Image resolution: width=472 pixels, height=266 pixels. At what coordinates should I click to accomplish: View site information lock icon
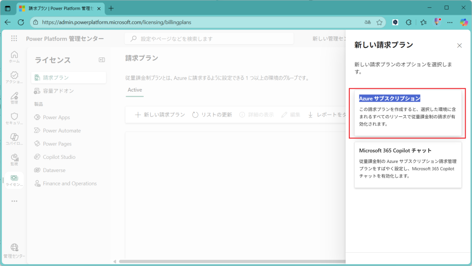pos(35,22)
